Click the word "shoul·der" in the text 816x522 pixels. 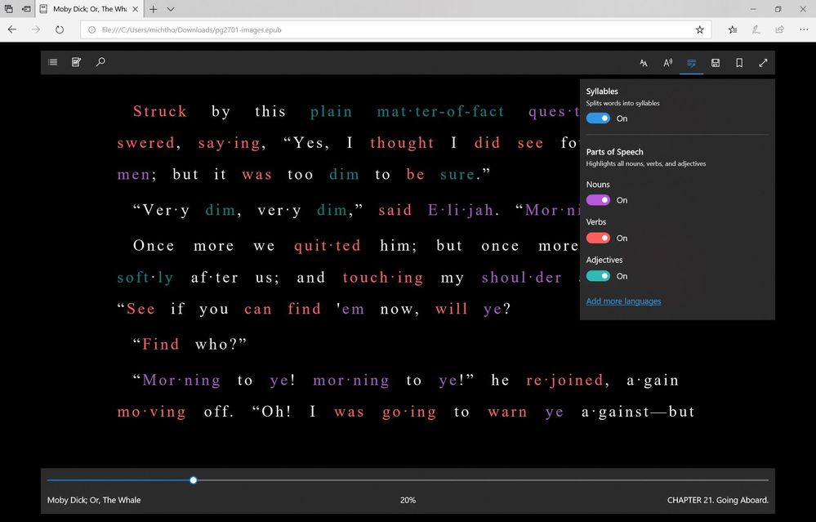[x=521, y=278]
